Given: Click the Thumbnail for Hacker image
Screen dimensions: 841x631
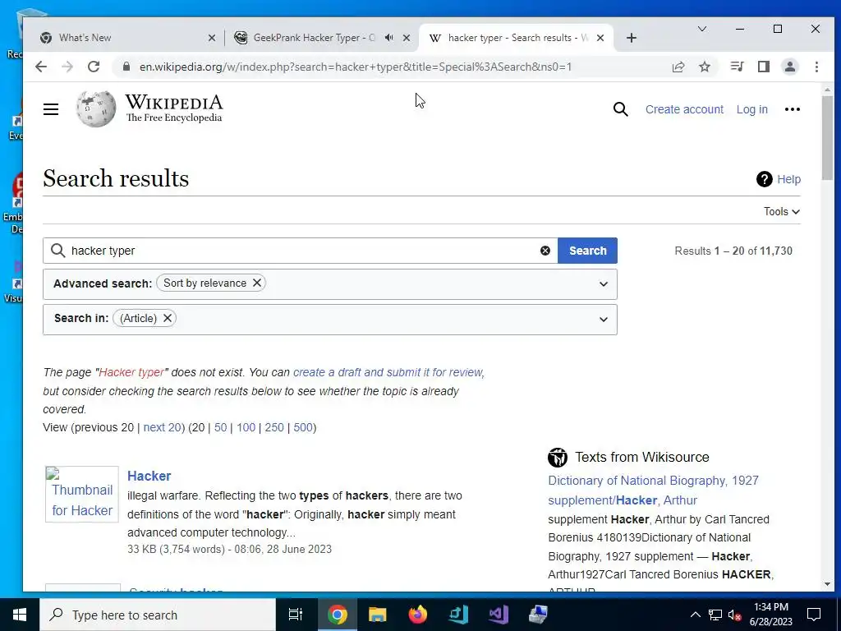Looking at the screenshot, I should 82,494.
